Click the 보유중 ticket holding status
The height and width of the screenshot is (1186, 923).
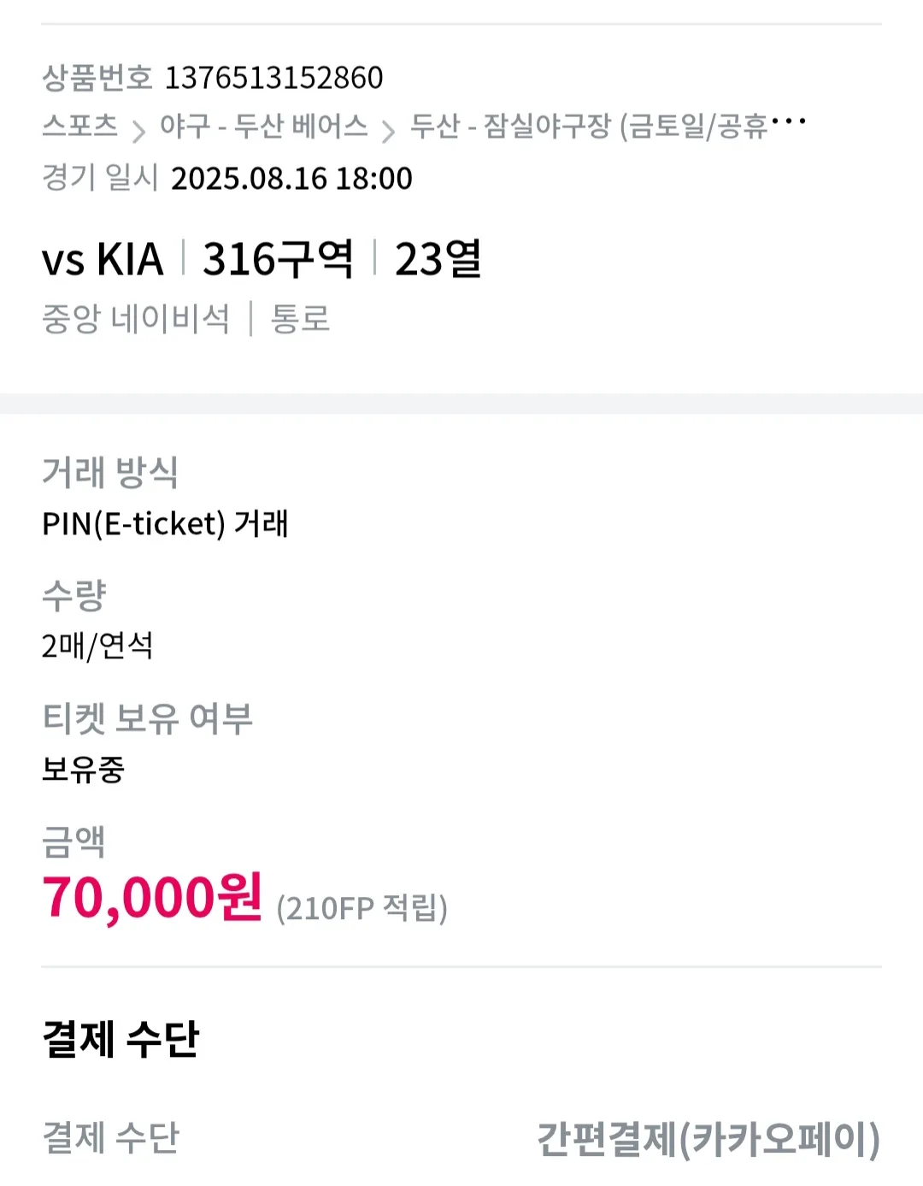[84, 769]
